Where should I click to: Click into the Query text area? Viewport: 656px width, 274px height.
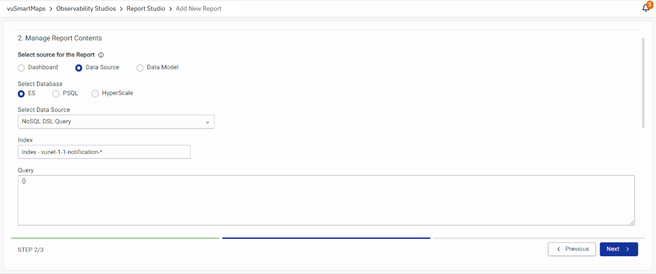(326, 200)
